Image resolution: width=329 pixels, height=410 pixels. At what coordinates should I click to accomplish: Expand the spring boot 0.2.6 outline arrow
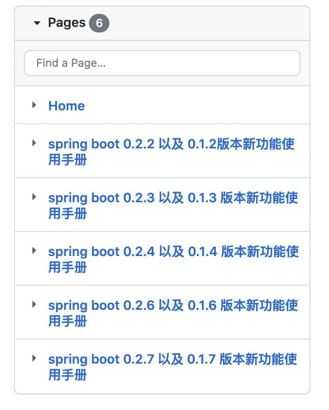coord(34,304)
